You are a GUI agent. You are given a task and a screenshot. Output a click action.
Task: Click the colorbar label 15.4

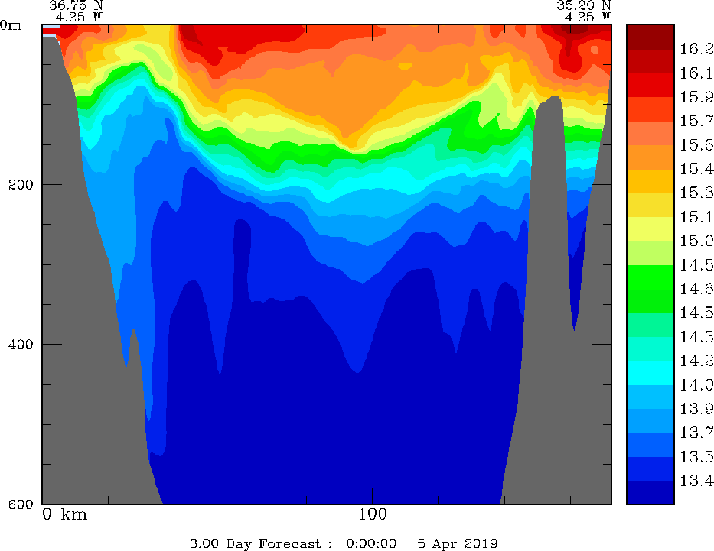(696, 169)
